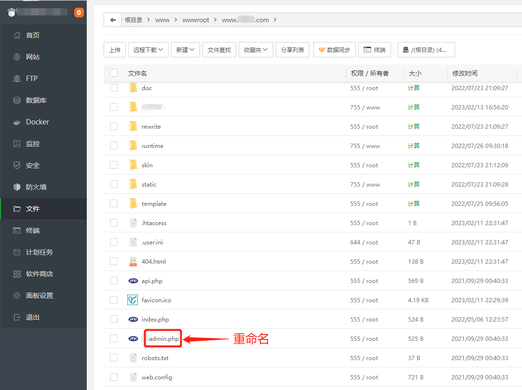Viewport: 522px width, 390px height.
Task: Click the 文件名 column header
Action: click(137, 73)
